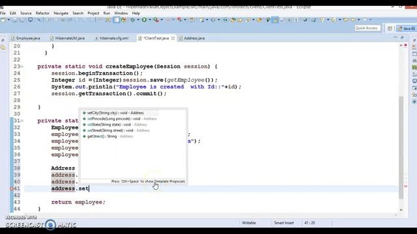Switch to the Java EE perspective
The width and height of the screenshot is (417, 234).
tap(406, 29)
